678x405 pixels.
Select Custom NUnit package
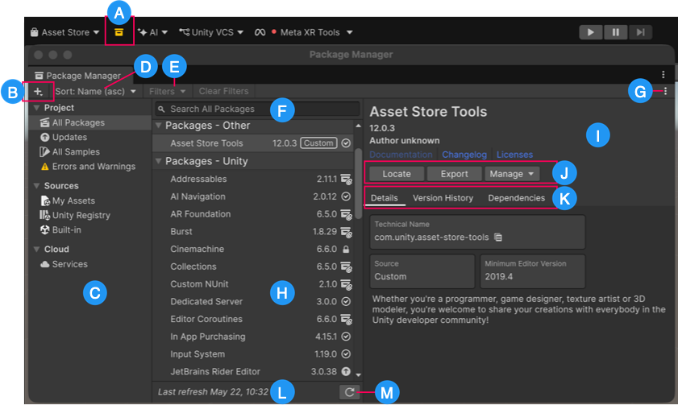(x=253, y=284)
